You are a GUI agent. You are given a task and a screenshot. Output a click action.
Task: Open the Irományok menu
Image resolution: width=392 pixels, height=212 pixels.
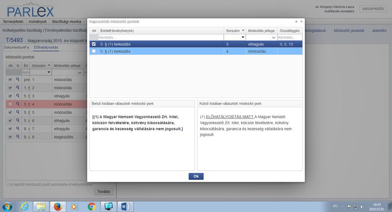click(38, 21)
